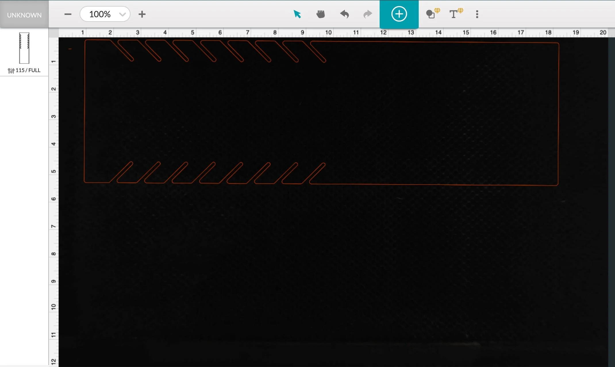Viewport: 615px width, 367px height.
Task: Click the 100% zoom value field
Action: (100, 14)
